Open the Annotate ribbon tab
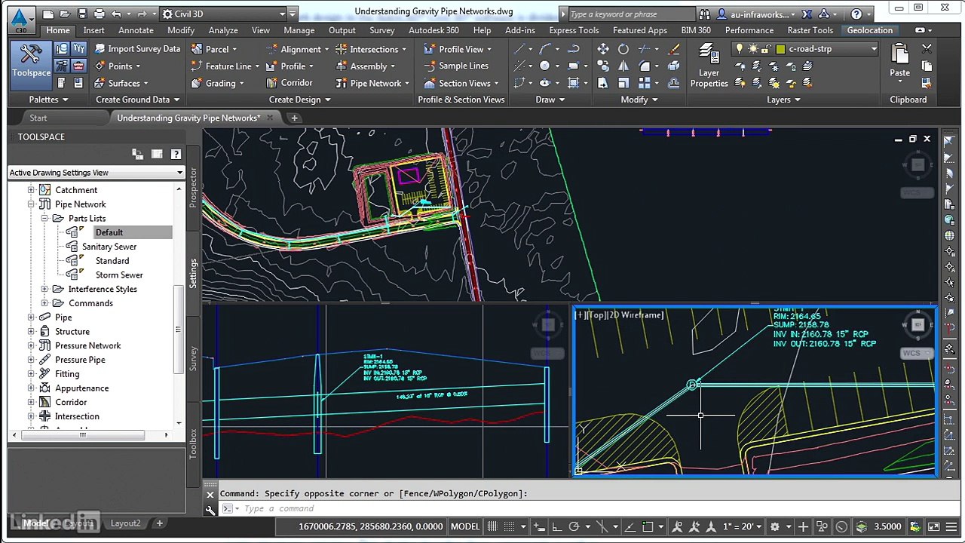Image resolution: width=965 pixels, height=543 pixels. 136,30
